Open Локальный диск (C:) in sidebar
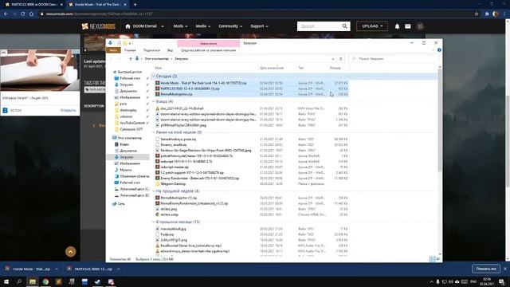510x287 pixels. pyautogui.click(x=135, y=189)
